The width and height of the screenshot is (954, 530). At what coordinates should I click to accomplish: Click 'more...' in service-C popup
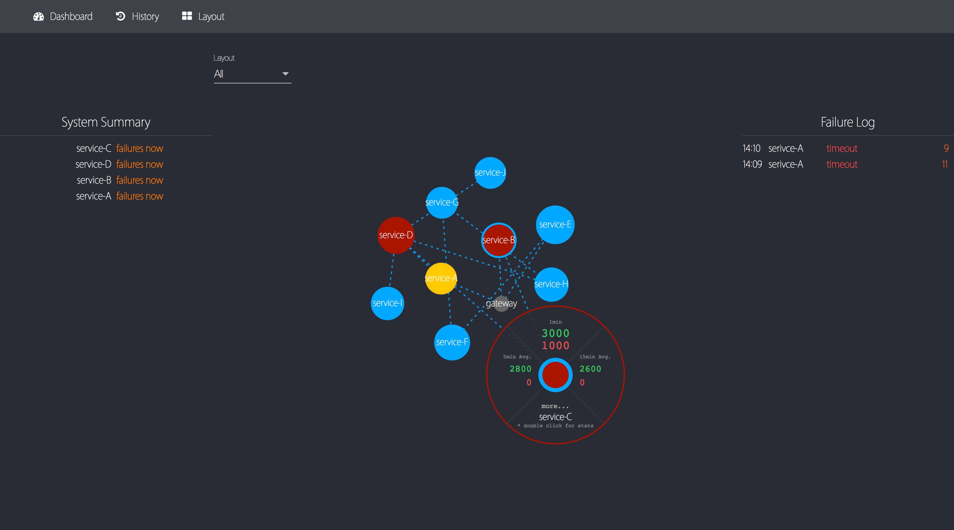click(x=555, y=406)
